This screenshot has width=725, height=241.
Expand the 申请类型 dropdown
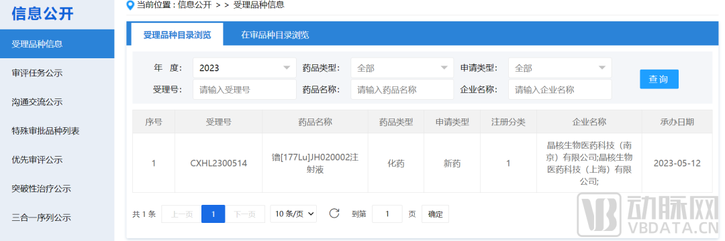560,68
